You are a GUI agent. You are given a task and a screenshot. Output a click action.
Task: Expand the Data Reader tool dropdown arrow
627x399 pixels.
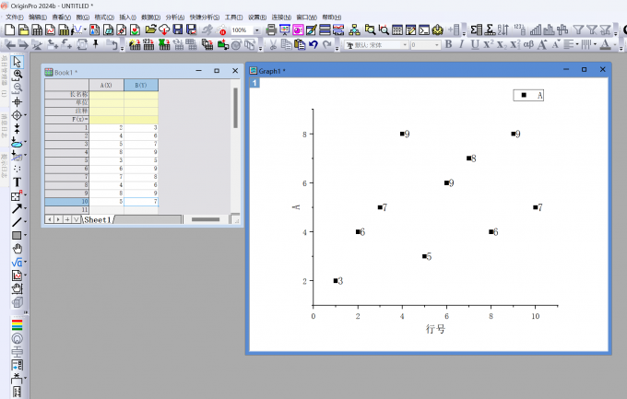point(25,115)
